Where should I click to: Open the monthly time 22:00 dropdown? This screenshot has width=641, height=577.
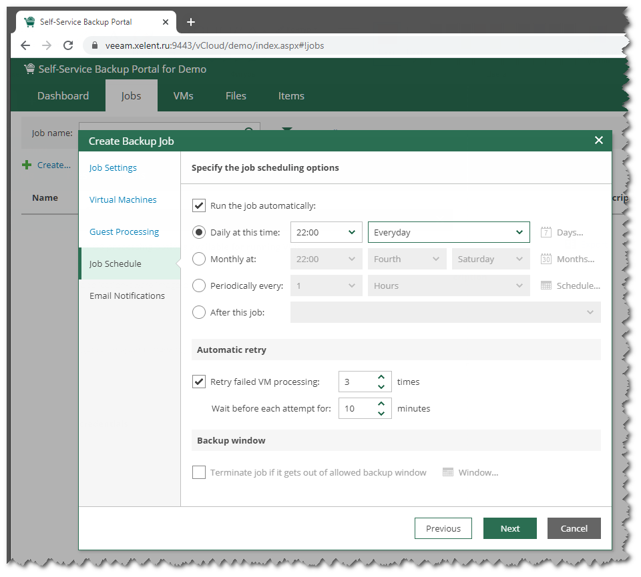coord(327,259)
